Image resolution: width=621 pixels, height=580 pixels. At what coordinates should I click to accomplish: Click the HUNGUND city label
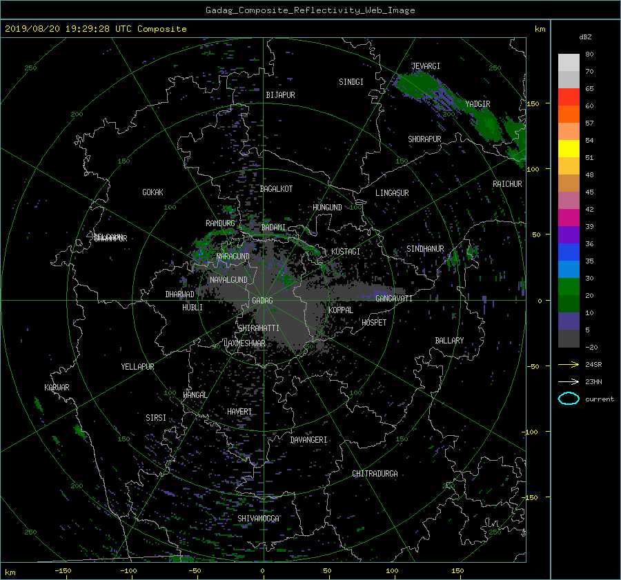click(327, 208)
